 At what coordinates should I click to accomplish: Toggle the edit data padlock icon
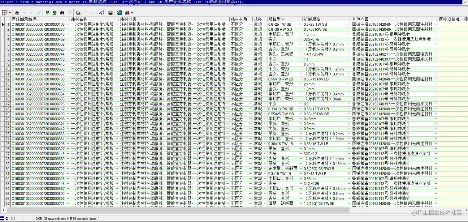coord(17,13)
